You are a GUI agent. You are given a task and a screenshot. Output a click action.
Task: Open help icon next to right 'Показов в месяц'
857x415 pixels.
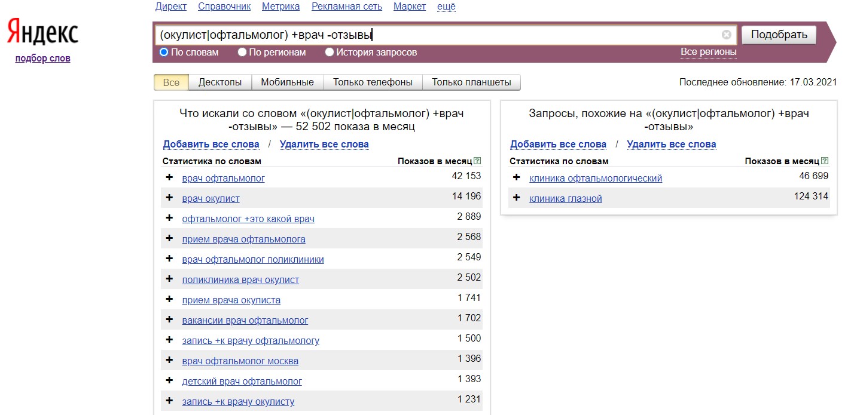(x=825, y=161)
